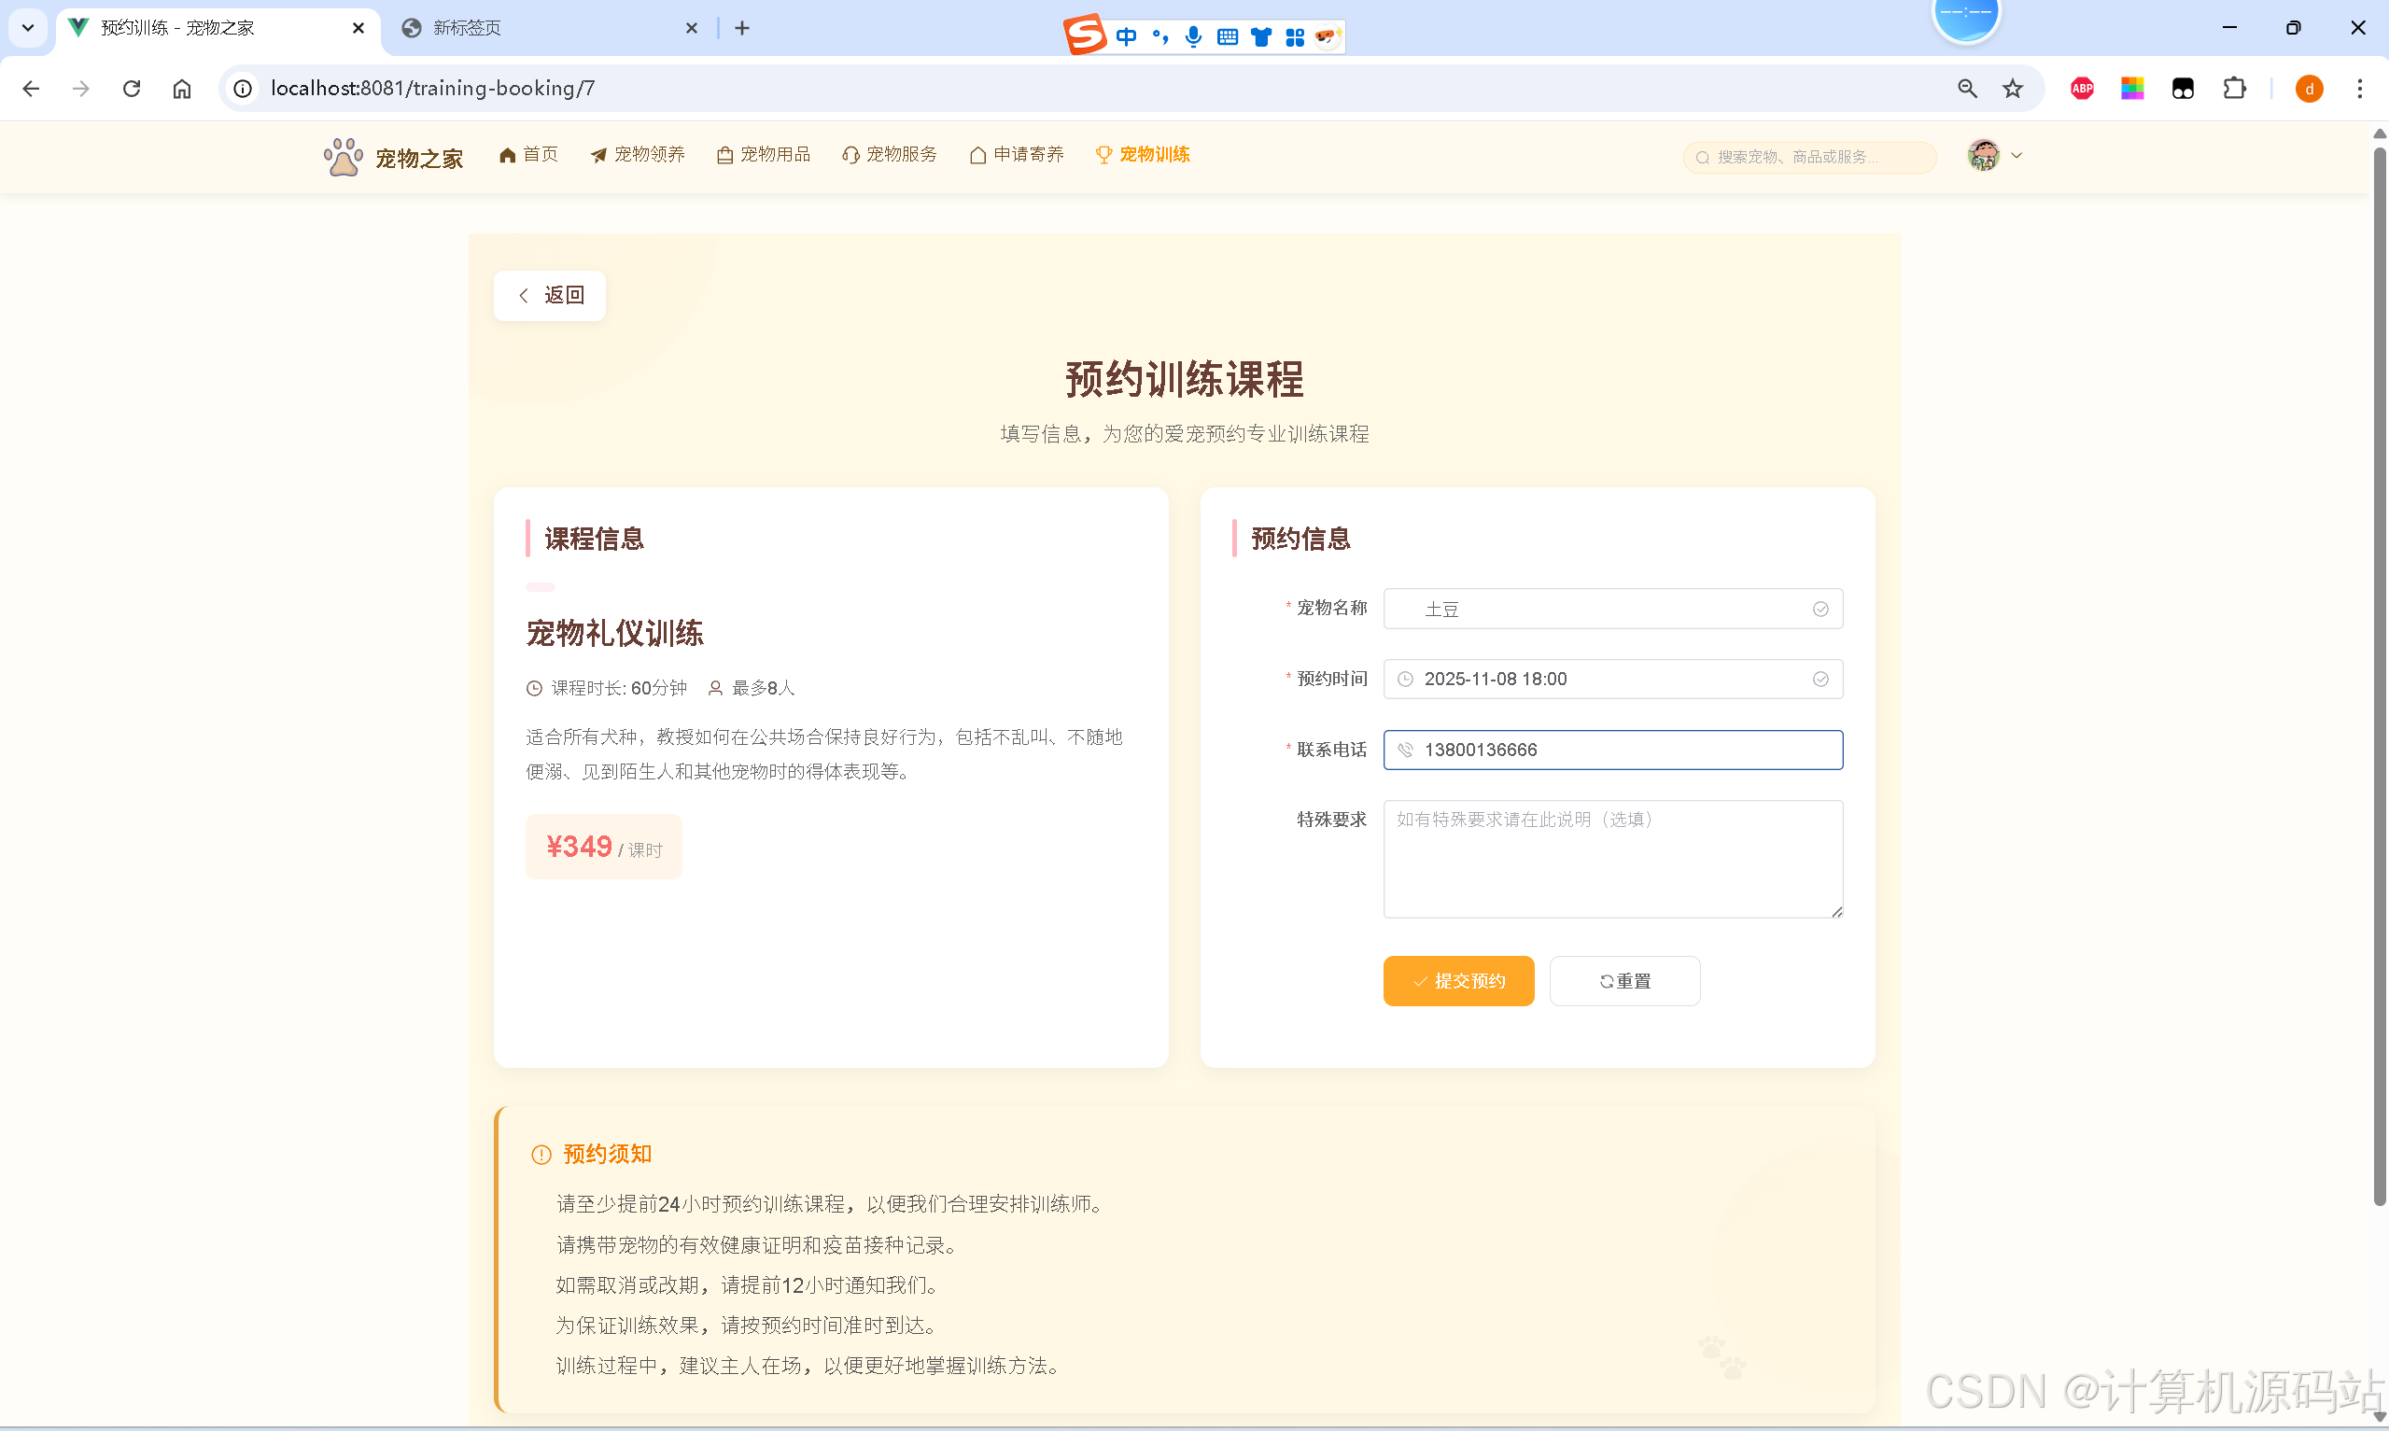This screenshot has height=1431, width=2389.
Task: Open the extensions puzzle icon
Action: 2234,89
